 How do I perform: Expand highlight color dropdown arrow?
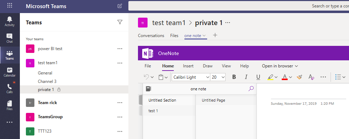pyautogui.click(x=276, y=77)
